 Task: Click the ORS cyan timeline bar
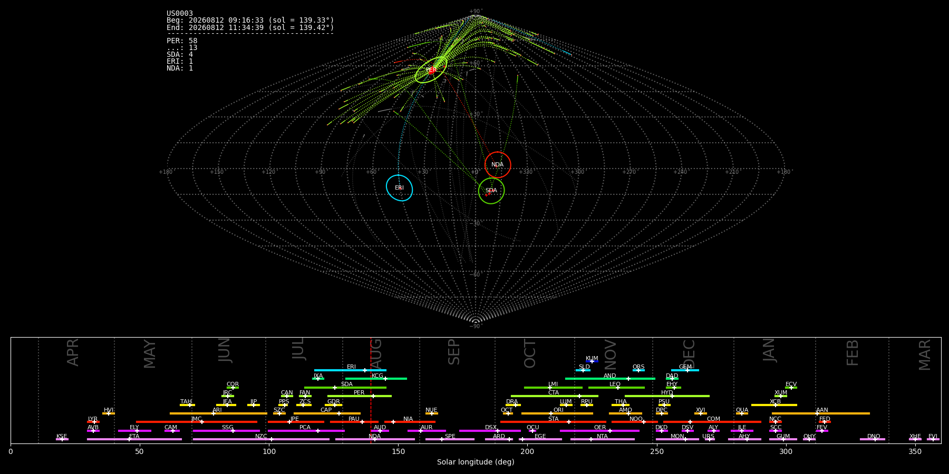click(x=638, y=370)
